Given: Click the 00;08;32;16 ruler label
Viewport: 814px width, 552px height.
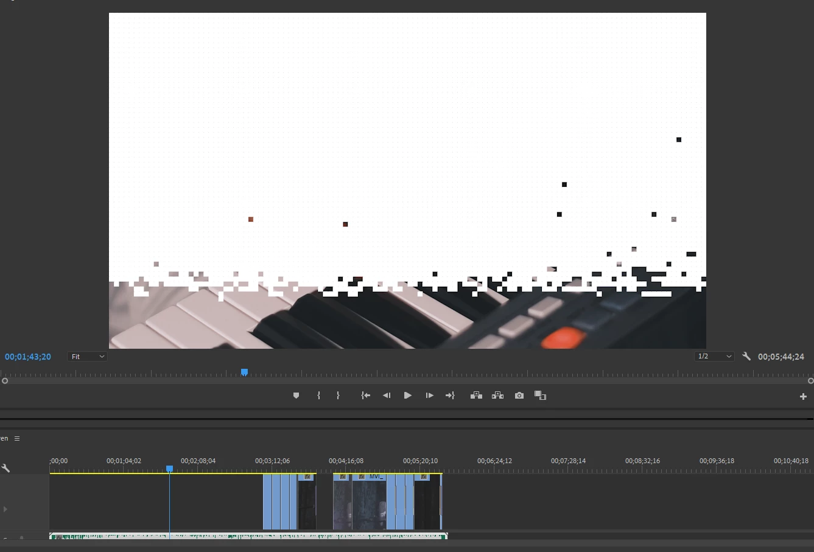Looking at the screenshot, I should pyautogui.click(x=642, y=461).
